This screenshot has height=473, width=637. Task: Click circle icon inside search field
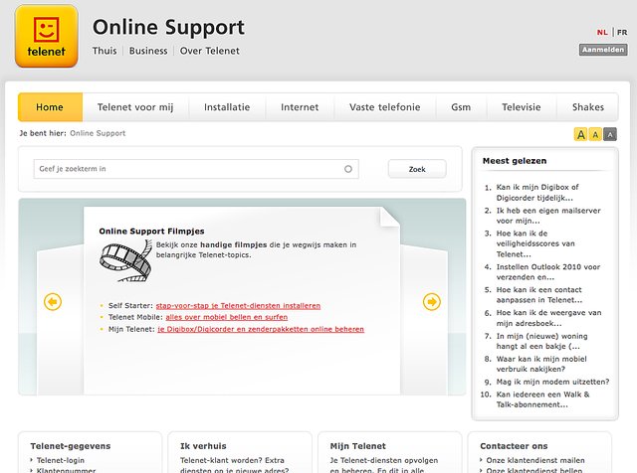[x=348, y=169]
